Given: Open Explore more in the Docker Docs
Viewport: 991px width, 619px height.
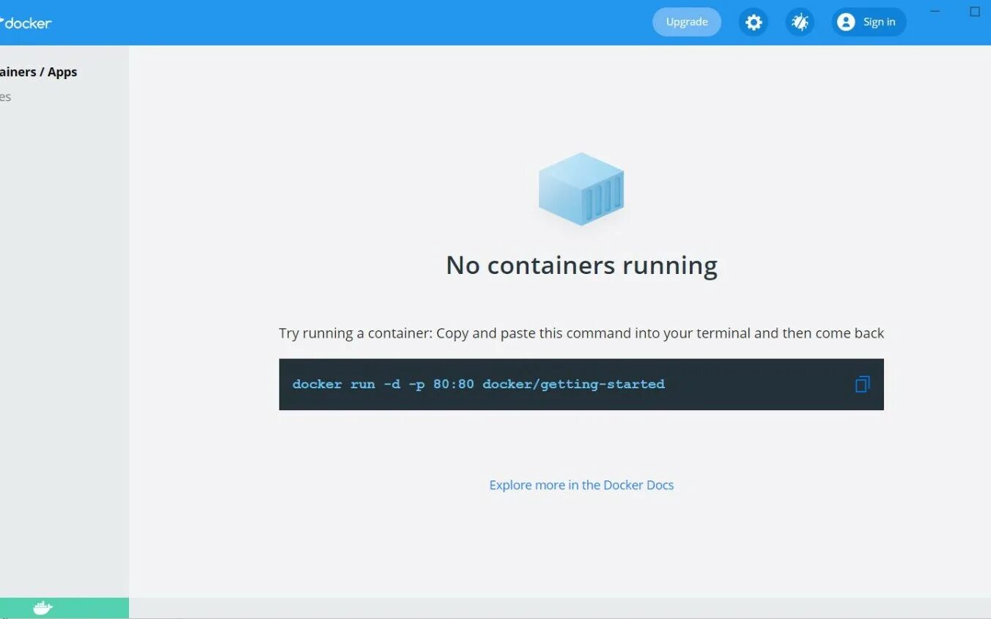Looking at the screenshot, I should click(x=581, y=485).
